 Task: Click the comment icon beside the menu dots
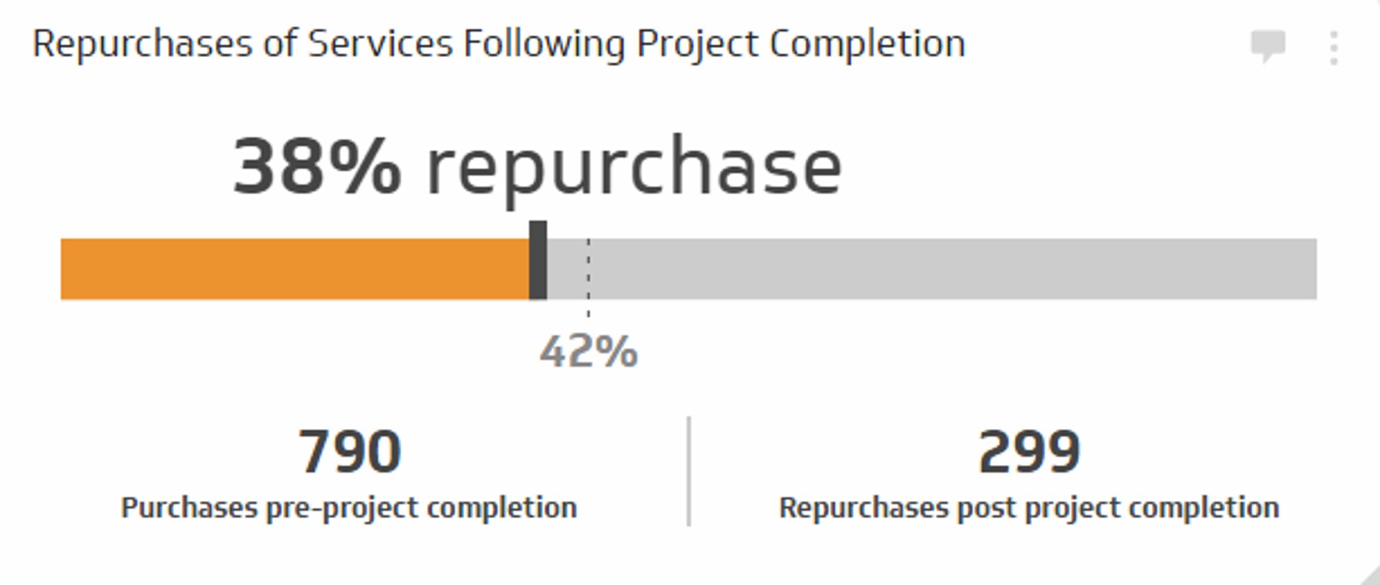pyautogui.click(x=1269, y=45)
